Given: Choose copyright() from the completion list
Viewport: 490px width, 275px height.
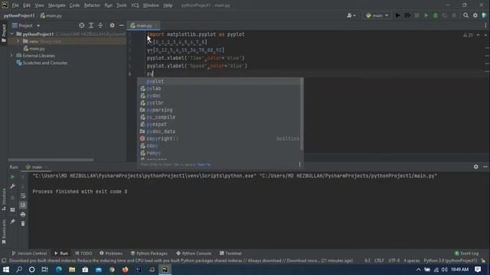Looking at the screenshot, I should tap(220, 138).
